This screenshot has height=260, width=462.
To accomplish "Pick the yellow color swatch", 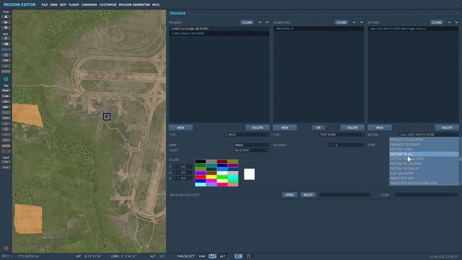I will click(x=212, y=177).
